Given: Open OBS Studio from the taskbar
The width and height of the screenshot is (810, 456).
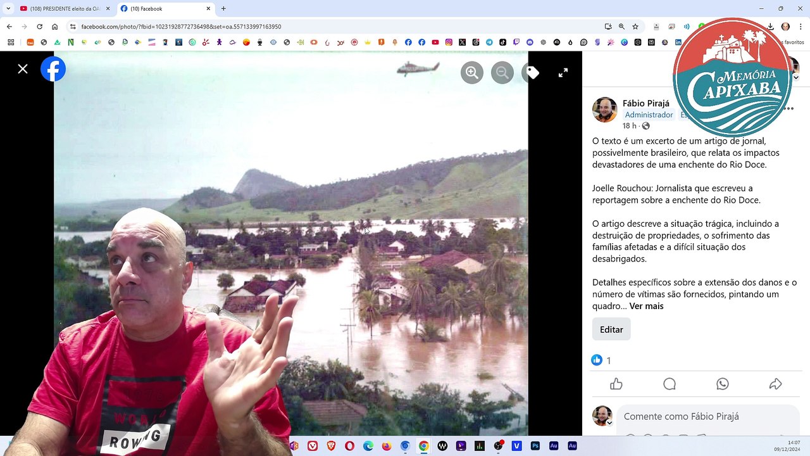Looking at the screenshot, I should (498, 446).
